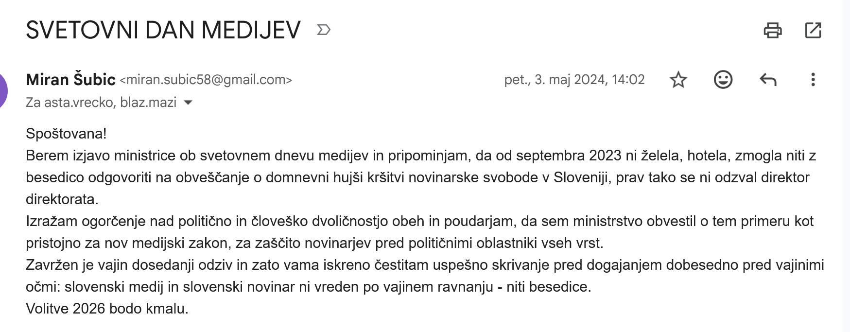Add an emoji reaction to the email
The width and height of the screenshot is (850, 332).
point(723,79)
